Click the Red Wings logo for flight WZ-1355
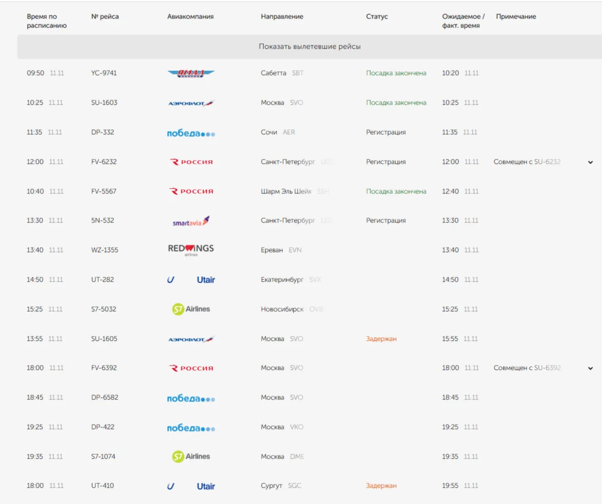The width and height of the screenshot is (602, 504). (x=191, y=250)
